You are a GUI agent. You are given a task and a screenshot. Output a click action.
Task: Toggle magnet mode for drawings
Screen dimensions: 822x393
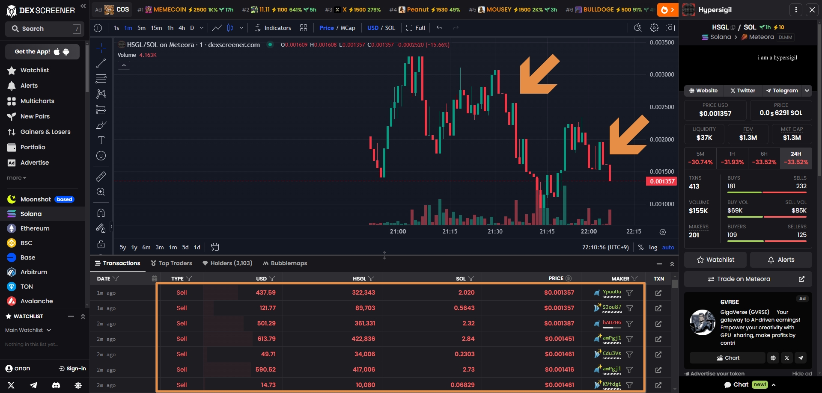point(101,213)
